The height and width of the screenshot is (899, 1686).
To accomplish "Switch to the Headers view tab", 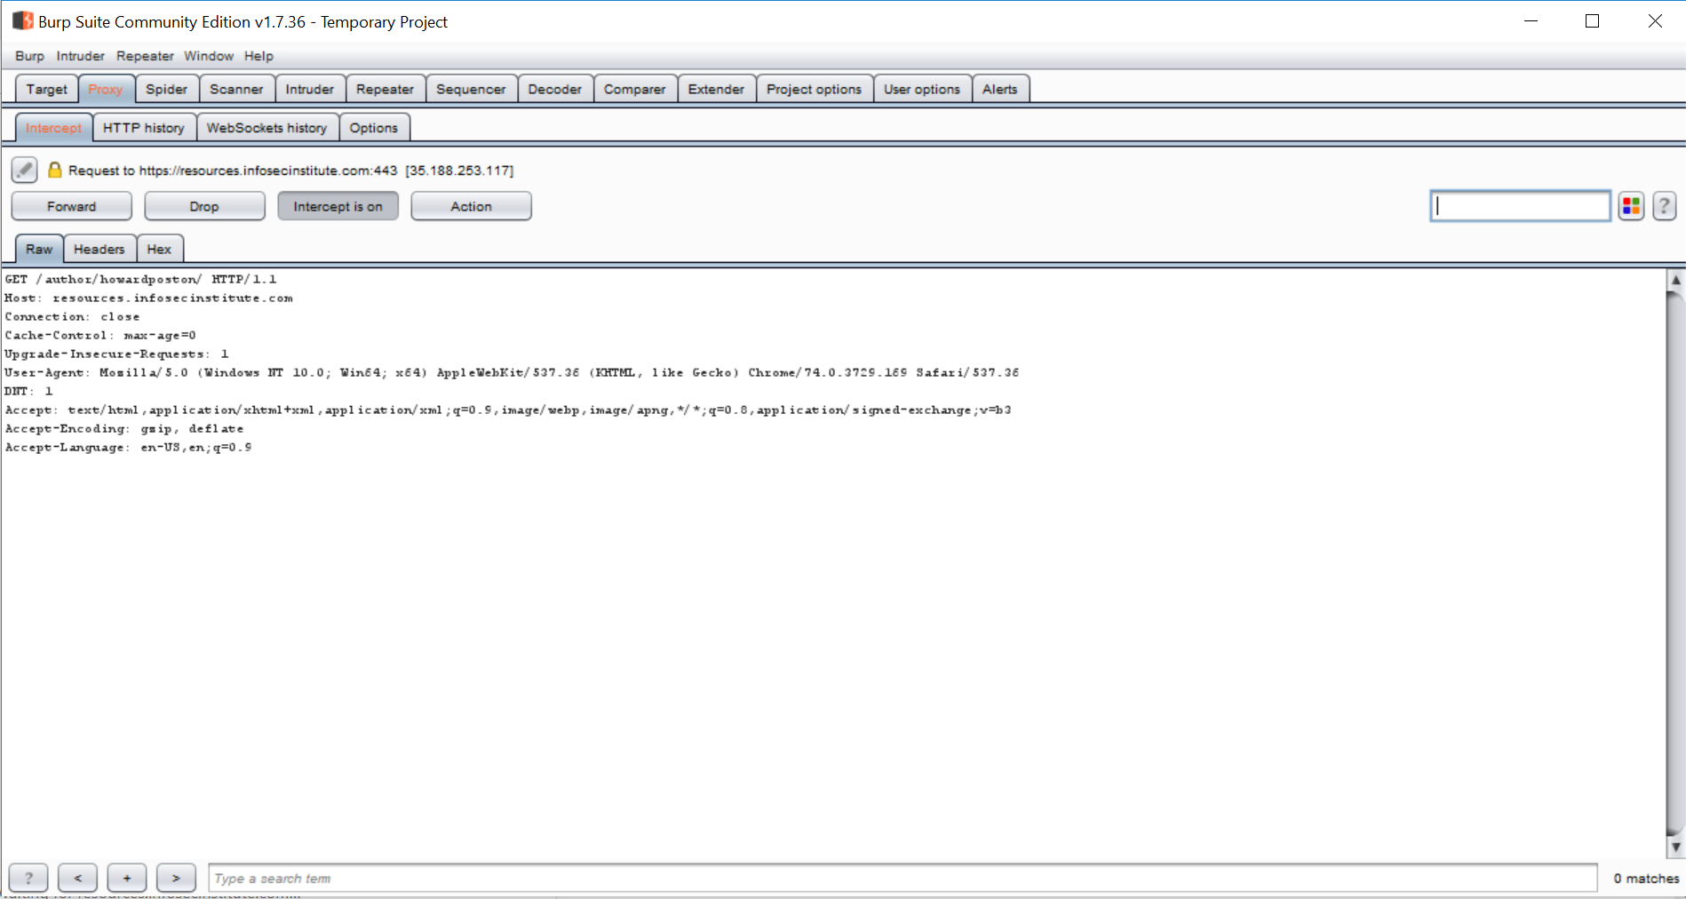I will point(99,250).
